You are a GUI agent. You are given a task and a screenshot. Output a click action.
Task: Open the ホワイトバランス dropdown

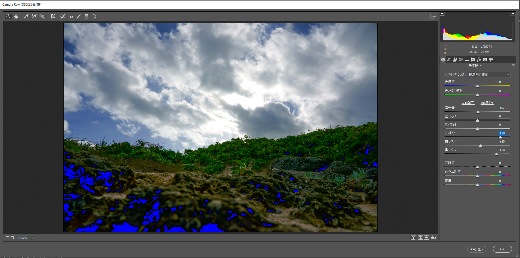click(x=489, y=75)
